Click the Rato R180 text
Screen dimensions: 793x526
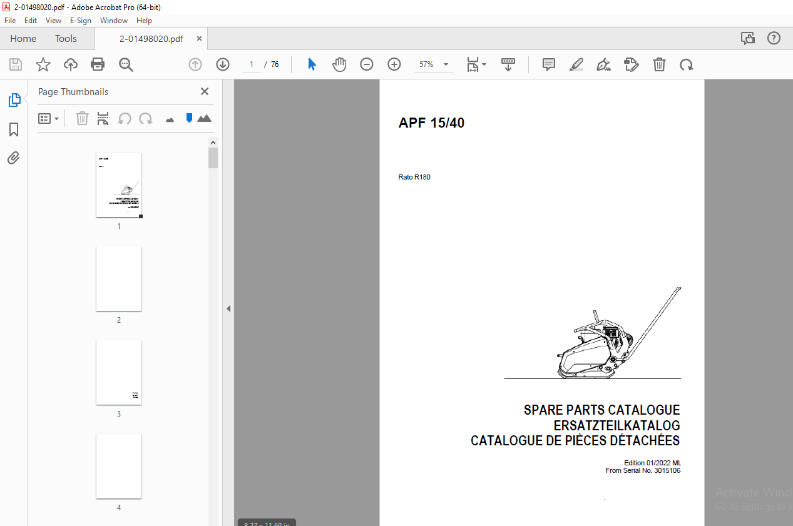pyautogui.click(x=414, y=177)
